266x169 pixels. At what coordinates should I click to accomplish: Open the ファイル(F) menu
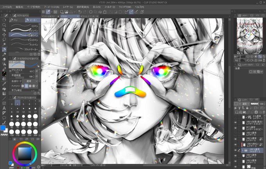[x=7, y=7]
